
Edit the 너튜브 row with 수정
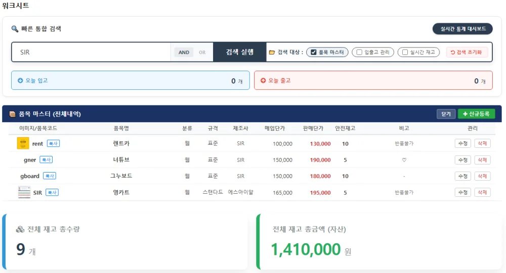click(463, 160)
